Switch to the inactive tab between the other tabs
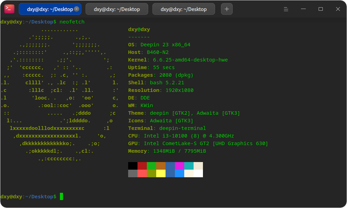This screenshot has width=347, height=208. click(117, 9)
